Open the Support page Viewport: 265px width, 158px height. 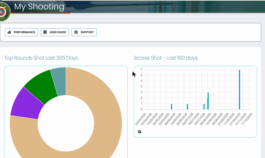click(84, 32)
